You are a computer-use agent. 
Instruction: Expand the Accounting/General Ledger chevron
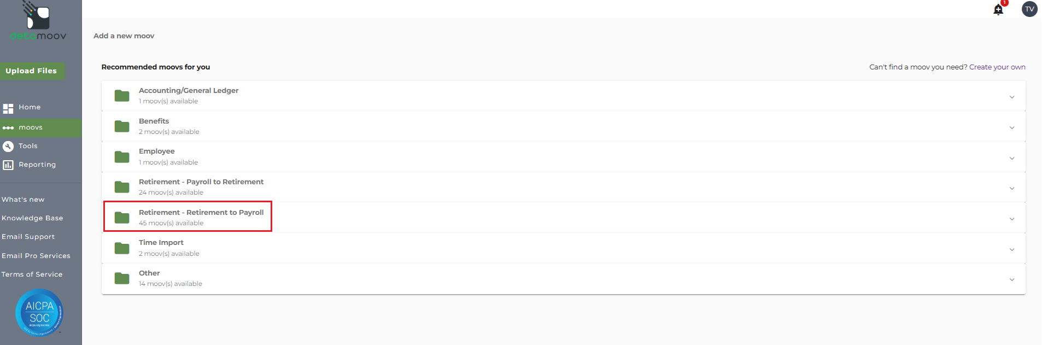pyautogui.click(x=1012, y=97)
